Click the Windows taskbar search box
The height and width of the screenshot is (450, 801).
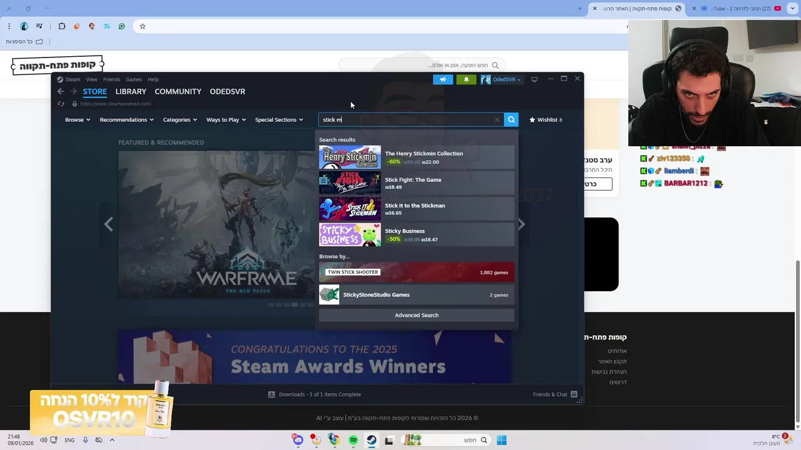coord(445,440)
